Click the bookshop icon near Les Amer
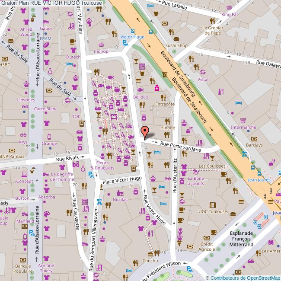Viewport: 281px width, 281px height. tap(271, 243)
